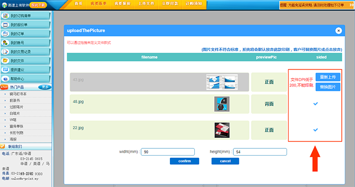Open 我的账号 via its user icon

5,43
